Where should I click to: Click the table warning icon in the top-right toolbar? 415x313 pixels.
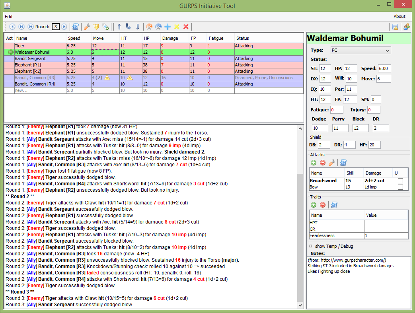[x=395, y=27]
